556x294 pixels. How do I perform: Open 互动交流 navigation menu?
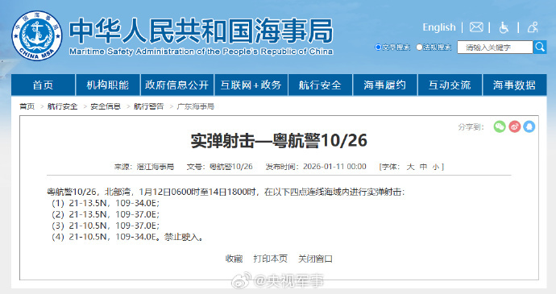pos(450,85)
